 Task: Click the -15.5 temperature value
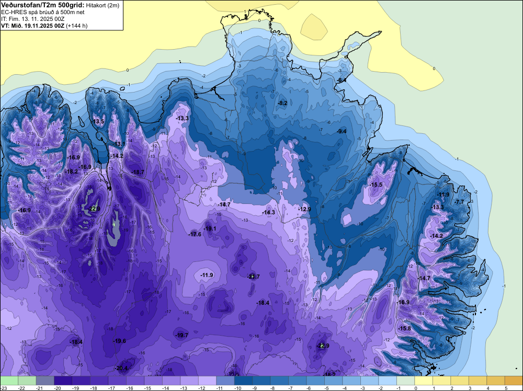pyautogui.click(x=376, y=185)
